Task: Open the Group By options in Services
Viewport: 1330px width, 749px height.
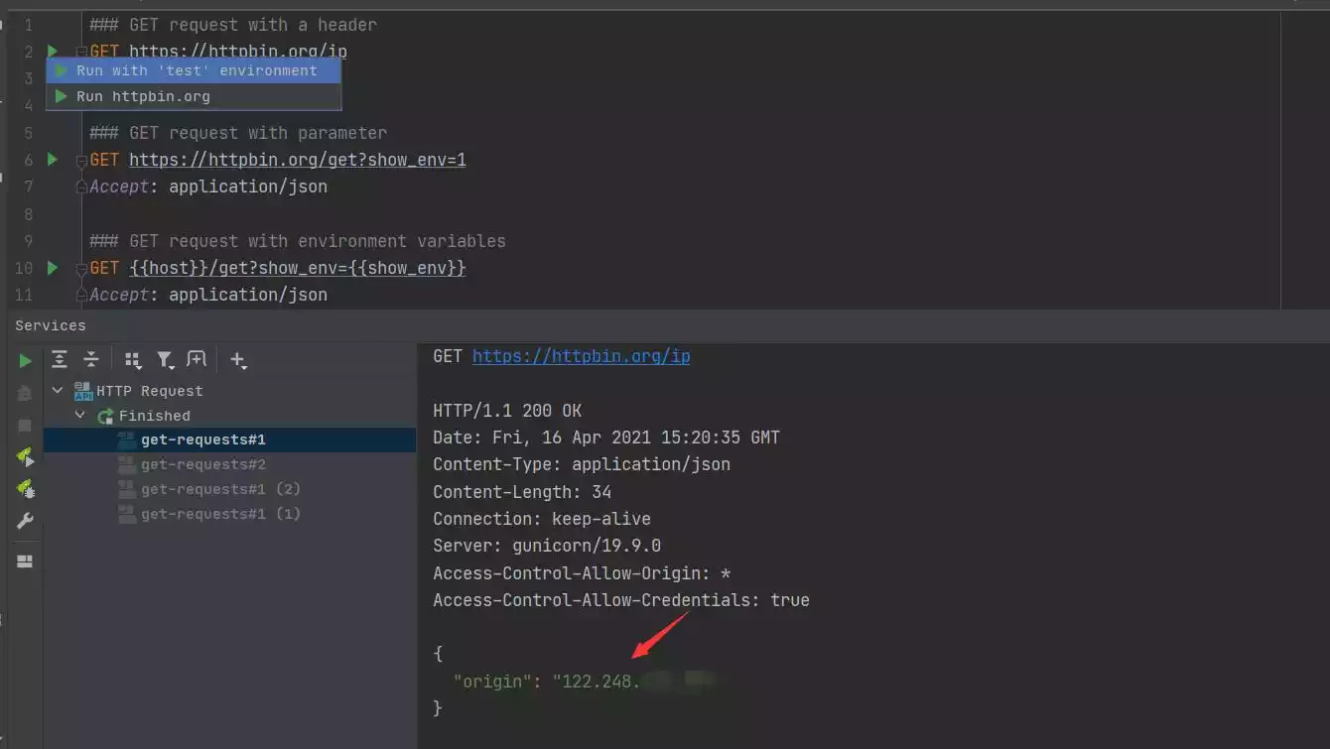Action: click(133, 360)
